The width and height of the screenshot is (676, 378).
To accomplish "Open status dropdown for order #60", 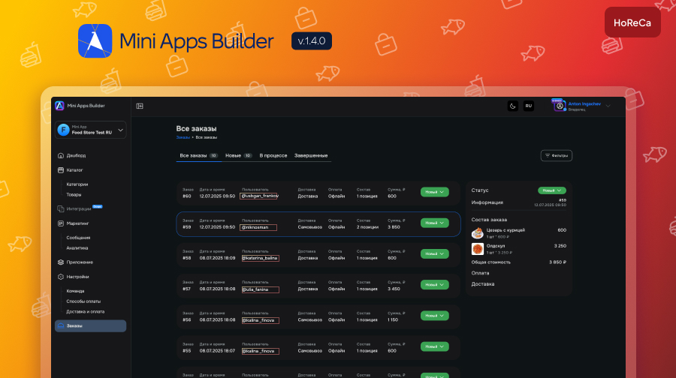I will coord(434,192).
